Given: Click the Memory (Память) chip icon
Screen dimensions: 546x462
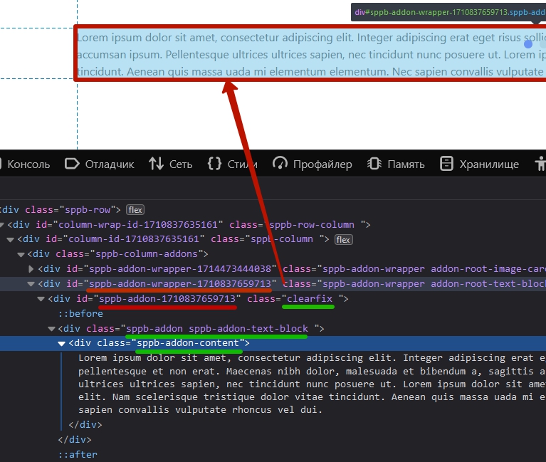Looking at the screenshot, I should point(374,164).
